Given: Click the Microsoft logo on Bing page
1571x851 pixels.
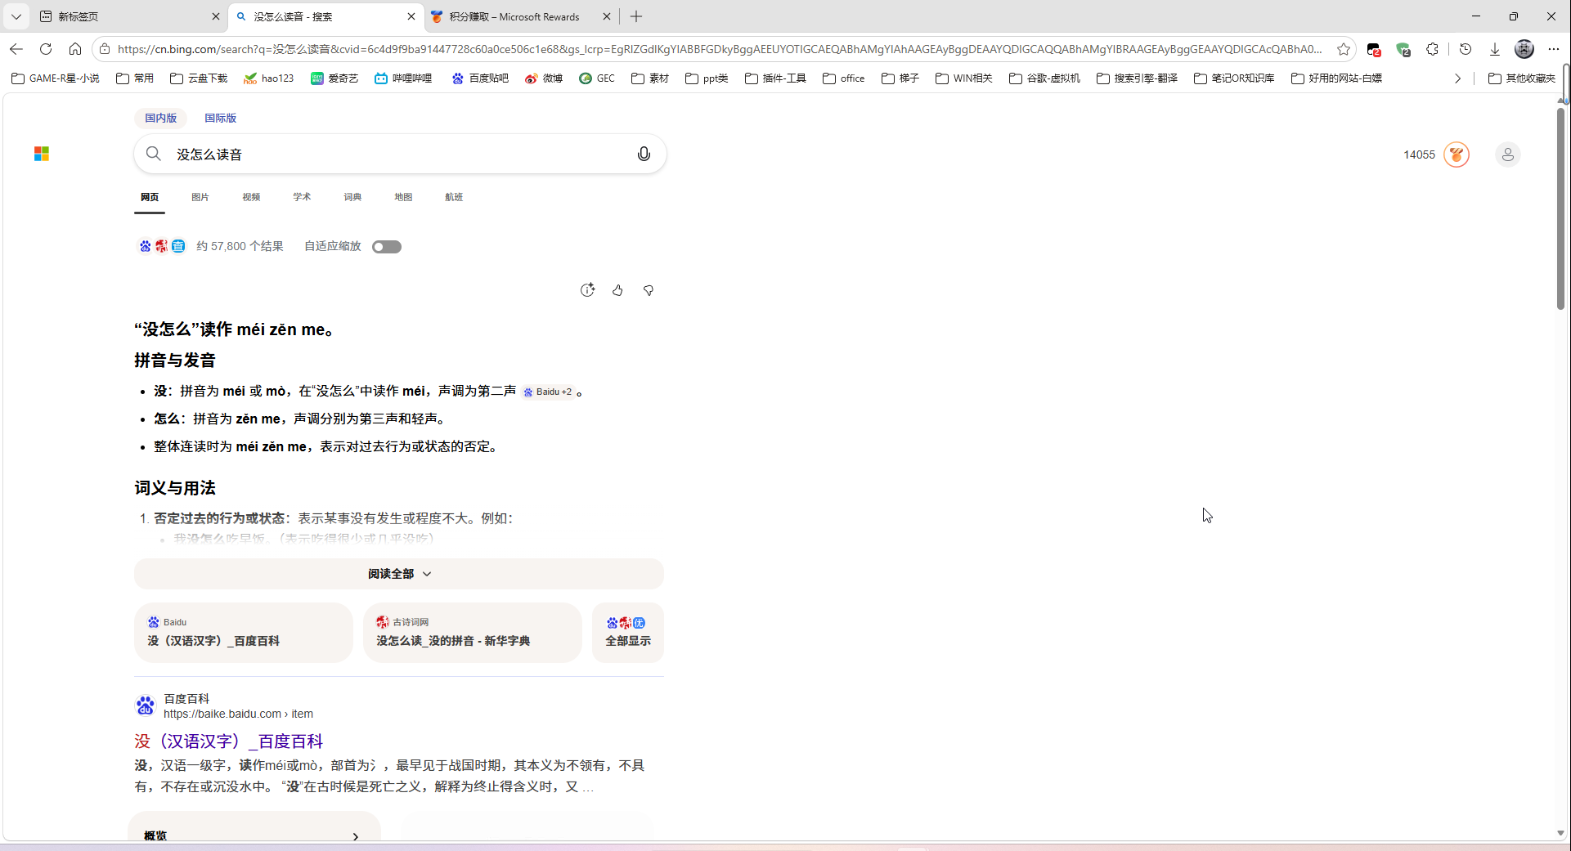Looking at the screenshot, I should (42, 155).
